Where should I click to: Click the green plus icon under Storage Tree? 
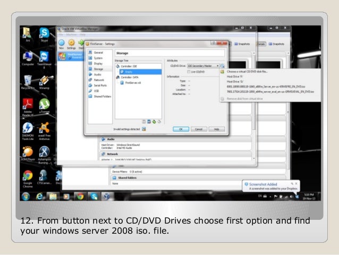[154, 122]
